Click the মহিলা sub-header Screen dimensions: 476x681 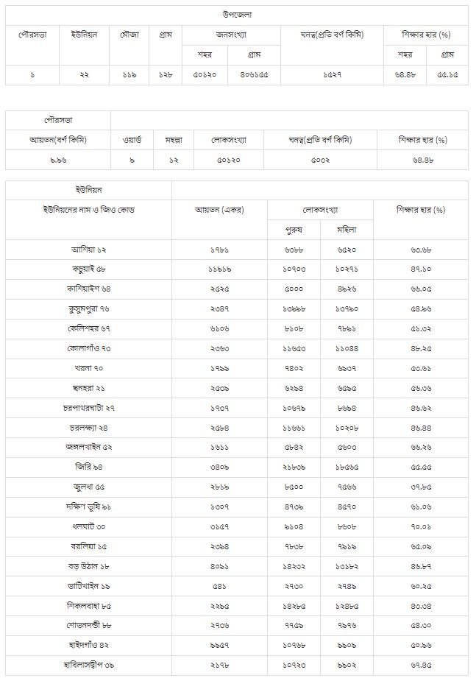[x=347, y=230]
